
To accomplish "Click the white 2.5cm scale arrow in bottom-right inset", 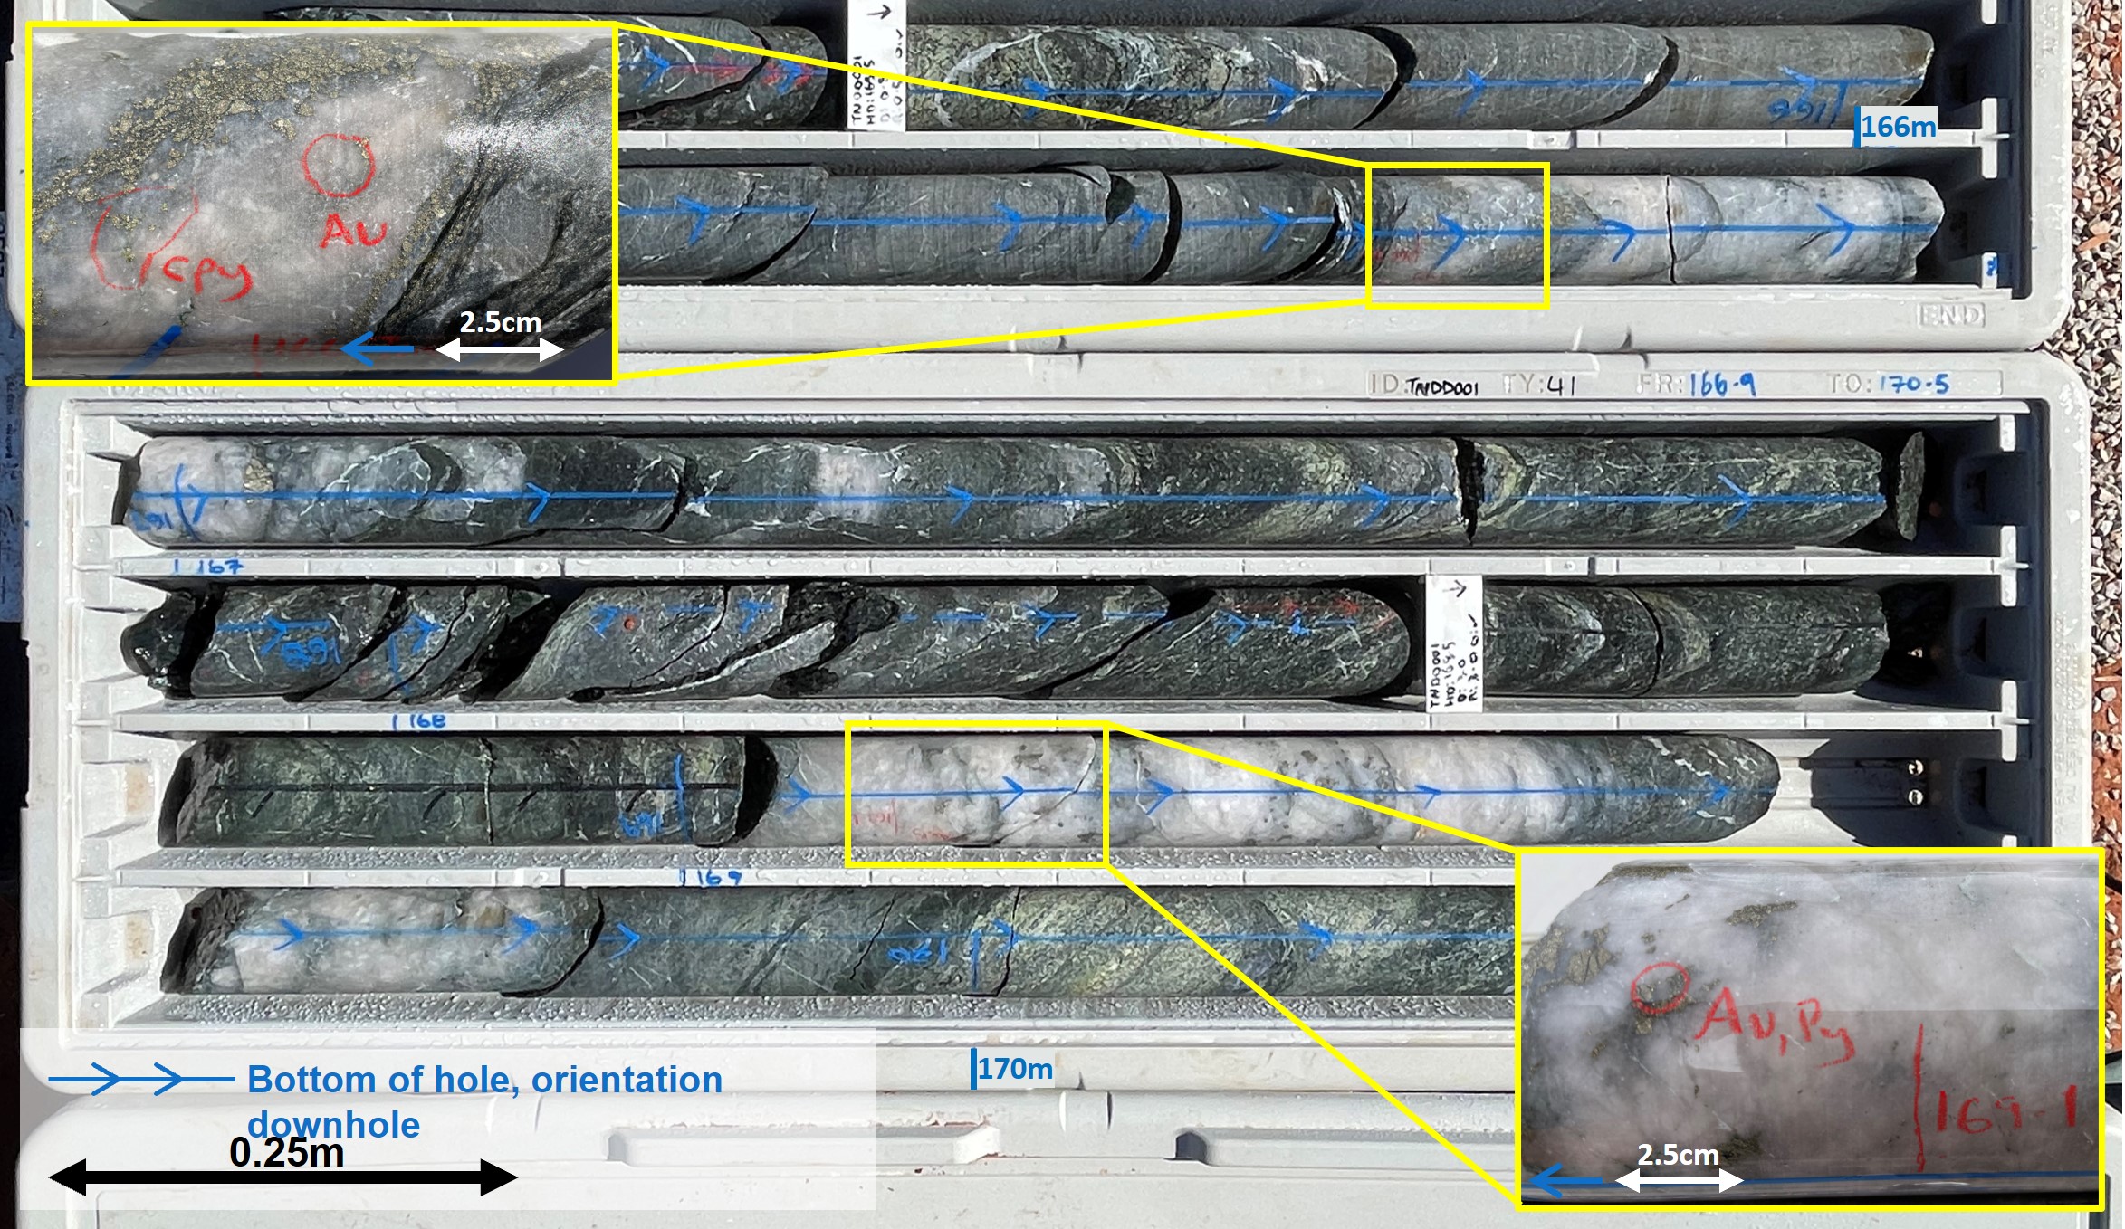I will pos(1678,1180).
